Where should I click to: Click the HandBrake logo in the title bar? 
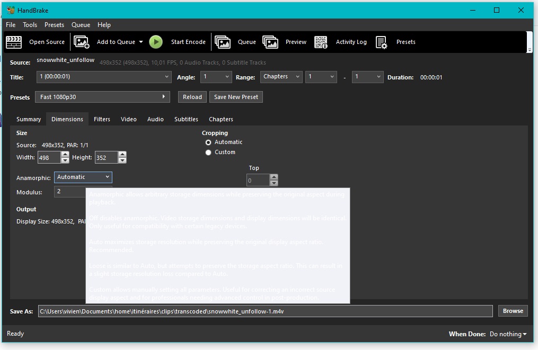11,10
